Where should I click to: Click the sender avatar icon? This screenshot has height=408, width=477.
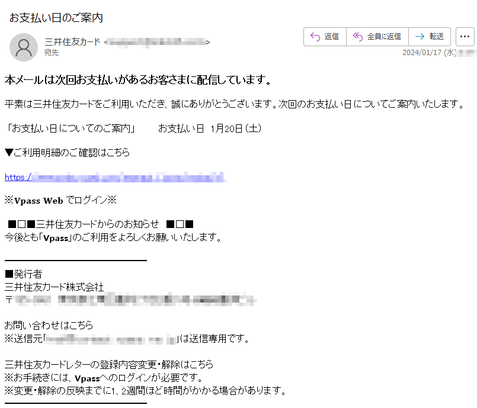click(24, 47)
